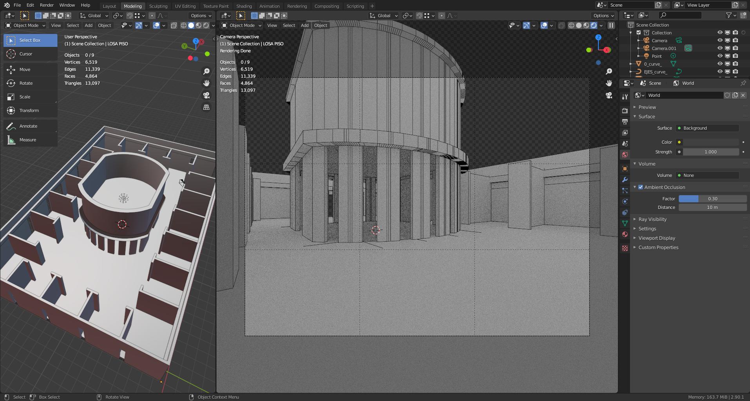Pause the viewport render preview

611,25
